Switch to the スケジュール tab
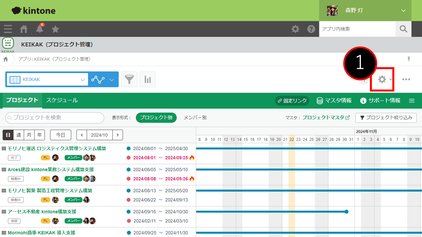 62,100
